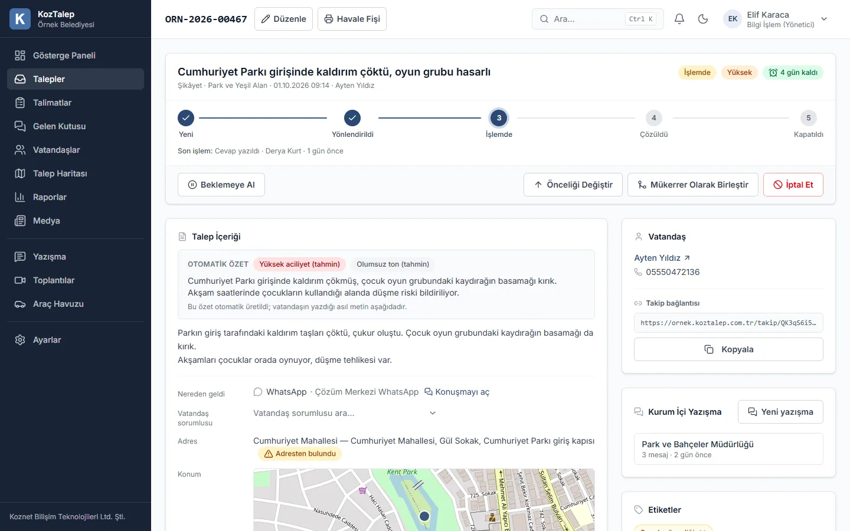Click the Adresten bulundu warning badge
The image size is (850, 531).
300,454
